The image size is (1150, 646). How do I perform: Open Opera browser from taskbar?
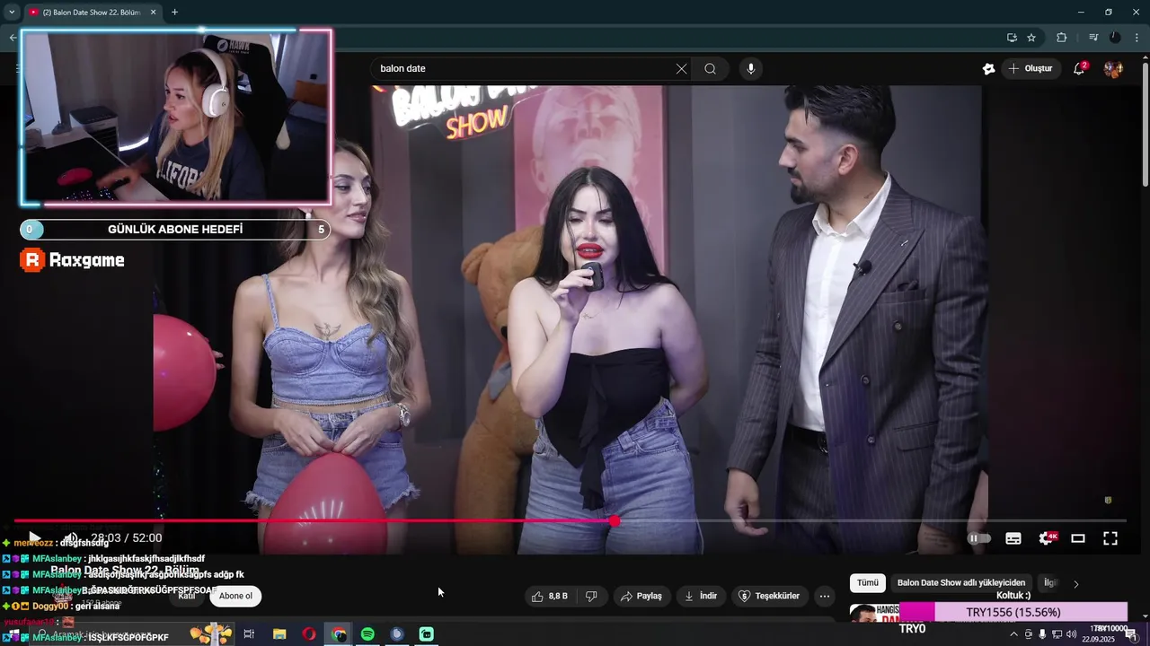[309, 634]
